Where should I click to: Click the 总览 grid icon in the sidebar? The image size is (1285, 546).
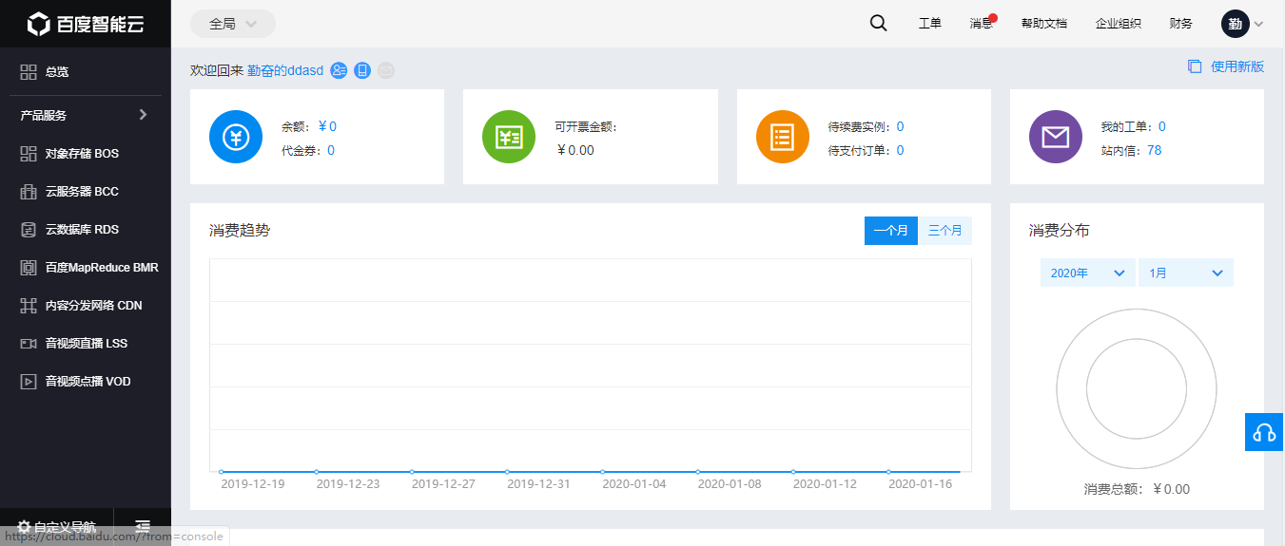click(x=29, y=71)
